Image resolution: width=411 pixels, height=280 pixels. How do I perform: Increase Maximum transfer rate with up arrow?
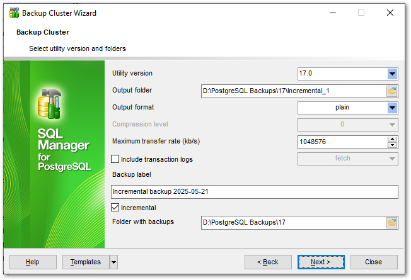[392, 139]
